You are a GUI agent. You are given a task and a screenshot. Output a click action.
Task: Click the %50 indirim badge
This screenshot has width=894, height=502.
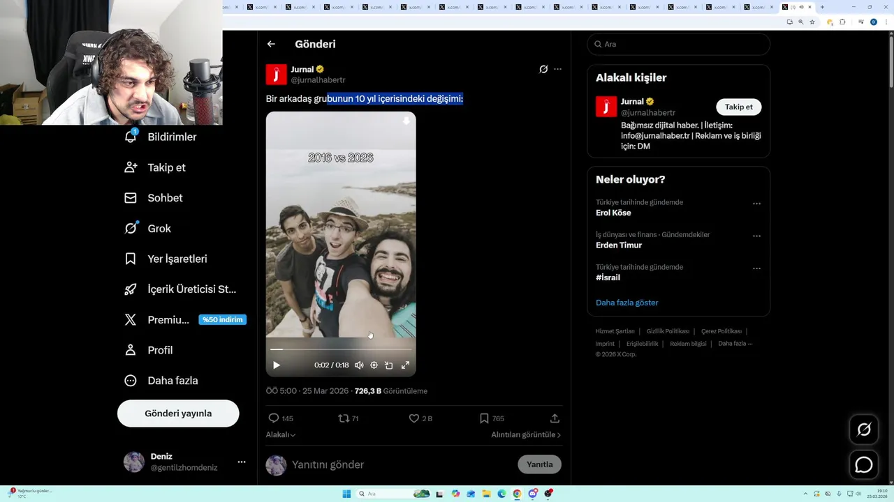pyautogui.click(x=222, y=320)
